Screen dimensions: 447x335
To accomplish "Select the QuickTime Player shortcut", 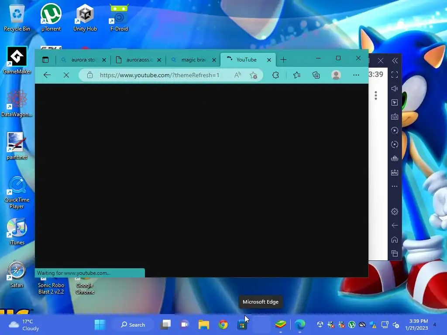I will pos(17,192).
